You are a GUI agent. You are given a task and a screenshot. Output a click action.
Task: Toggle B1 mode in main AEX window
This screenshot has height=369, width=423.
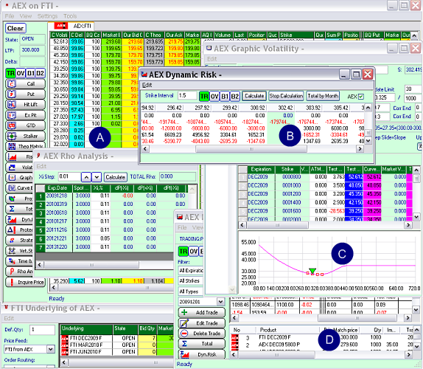click(30, 73)
